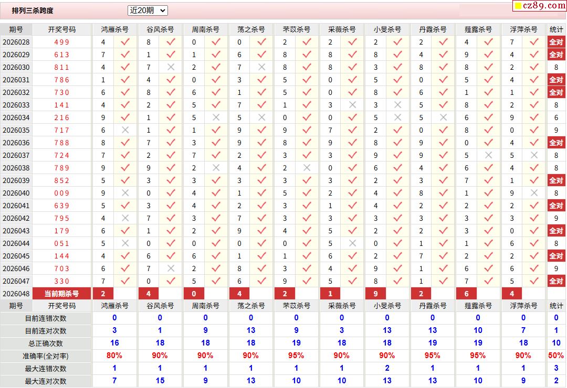
Task: Click the 全对 badge in row 2026047
Action: 556,281
